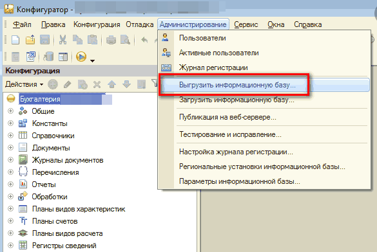
Task: Create a new document with toolbar icon
Action: 15,40
